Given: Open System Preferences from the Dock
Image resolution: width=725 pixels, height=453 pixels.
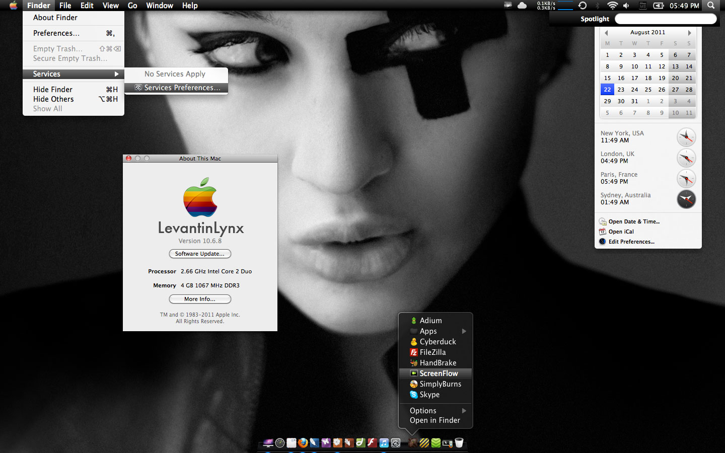Looking at the screenshot, I should coord(396,443).
